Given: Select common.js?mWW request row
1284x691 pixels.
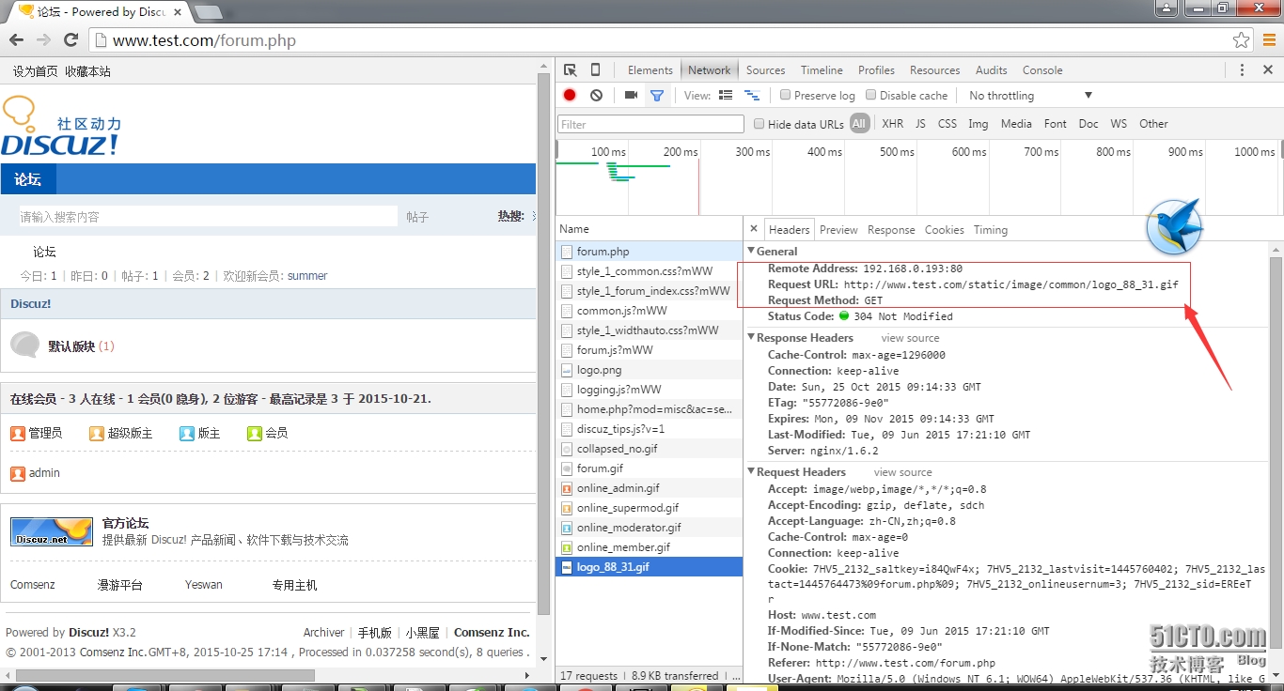Looking at the screenshot, I should pos(649,311).
